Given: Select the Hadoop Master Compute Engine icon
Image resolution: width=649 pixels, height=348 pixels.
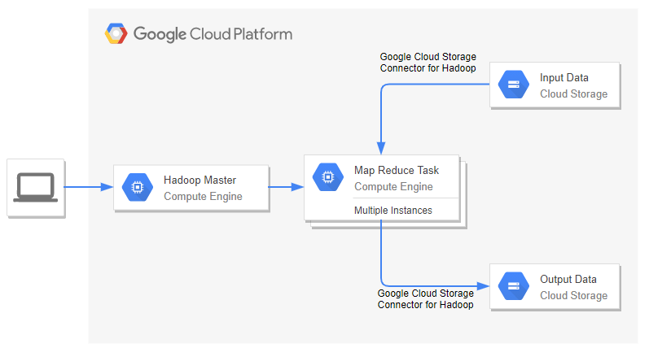Looking at the screenshot, I should [138, 187].
